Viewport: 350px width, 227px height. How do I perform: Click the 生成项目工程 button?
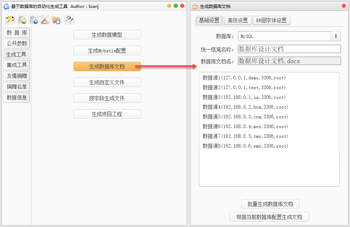pos(107,114)
